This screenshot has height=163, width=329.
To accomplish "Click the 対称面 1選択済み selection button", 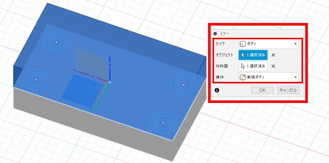I will pos(253,66).
